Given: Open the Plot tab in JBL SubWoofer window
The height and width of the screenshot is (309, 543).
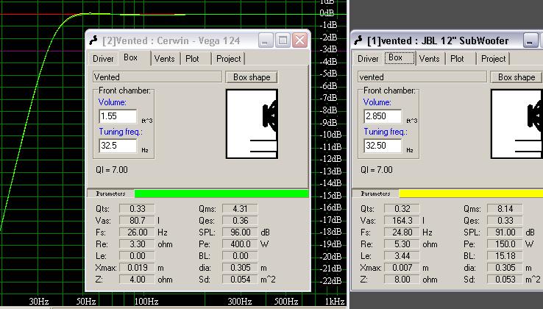Looking at the screenshot, I should click(457, 59).
